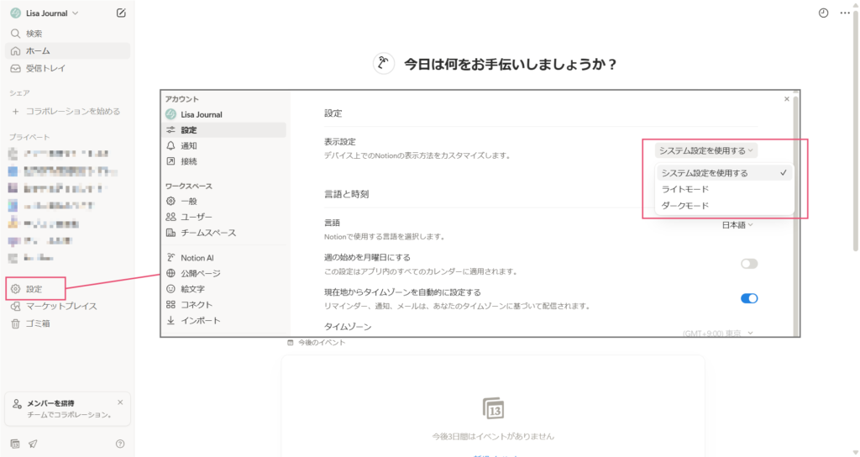Screen dimensions: 860x457
Task: Select Lisa Journal account in settings panel
Action: click(x=225, y=114)
